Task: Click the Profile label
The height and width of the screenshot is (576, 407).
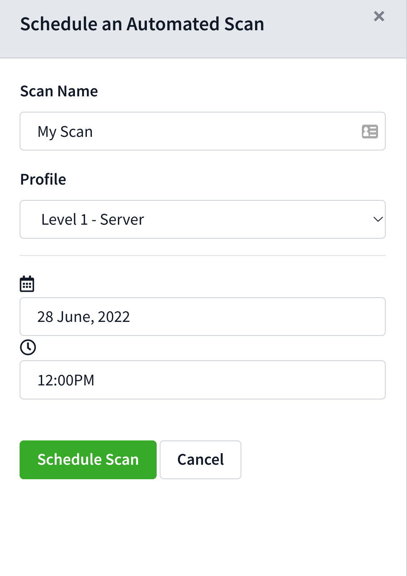Action: (x=43, y=179)
